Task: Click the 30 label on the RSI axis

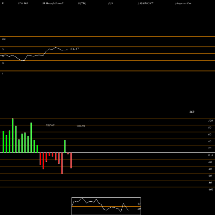Action: coord(3,63)
